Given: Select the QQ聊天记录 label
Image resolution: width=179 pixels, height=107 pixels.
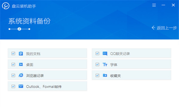Looking at the screenshot, I should coord(120,54).
